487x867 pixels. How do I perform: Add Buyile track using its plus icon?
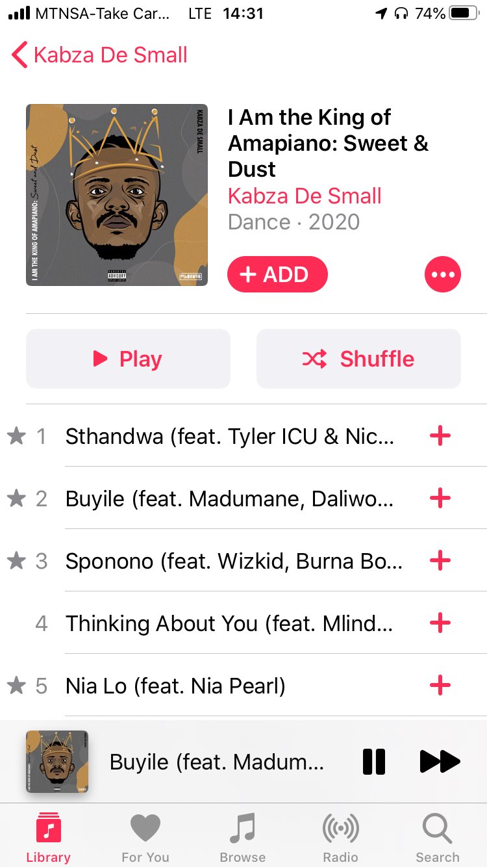click(440, 498)
